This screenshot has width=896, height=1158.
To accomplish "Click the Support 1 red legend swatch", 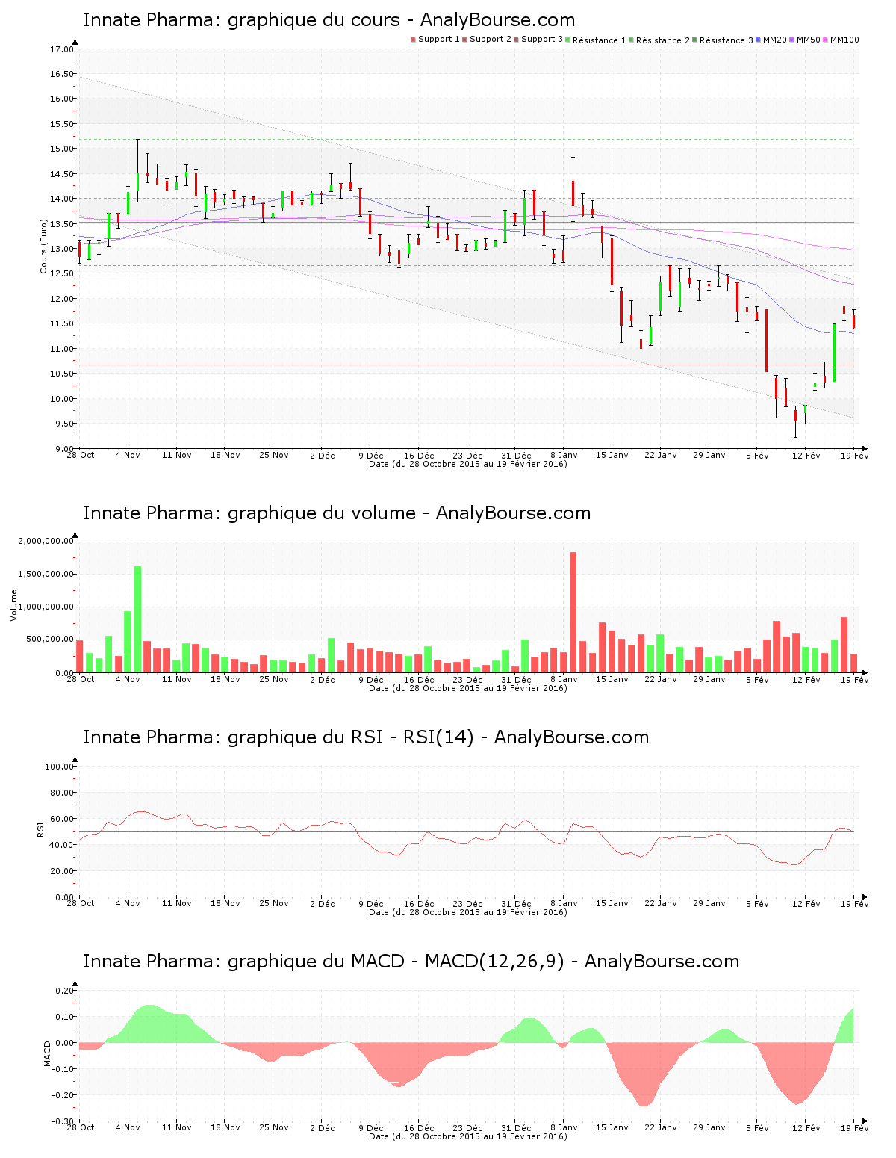I will 413,40.
